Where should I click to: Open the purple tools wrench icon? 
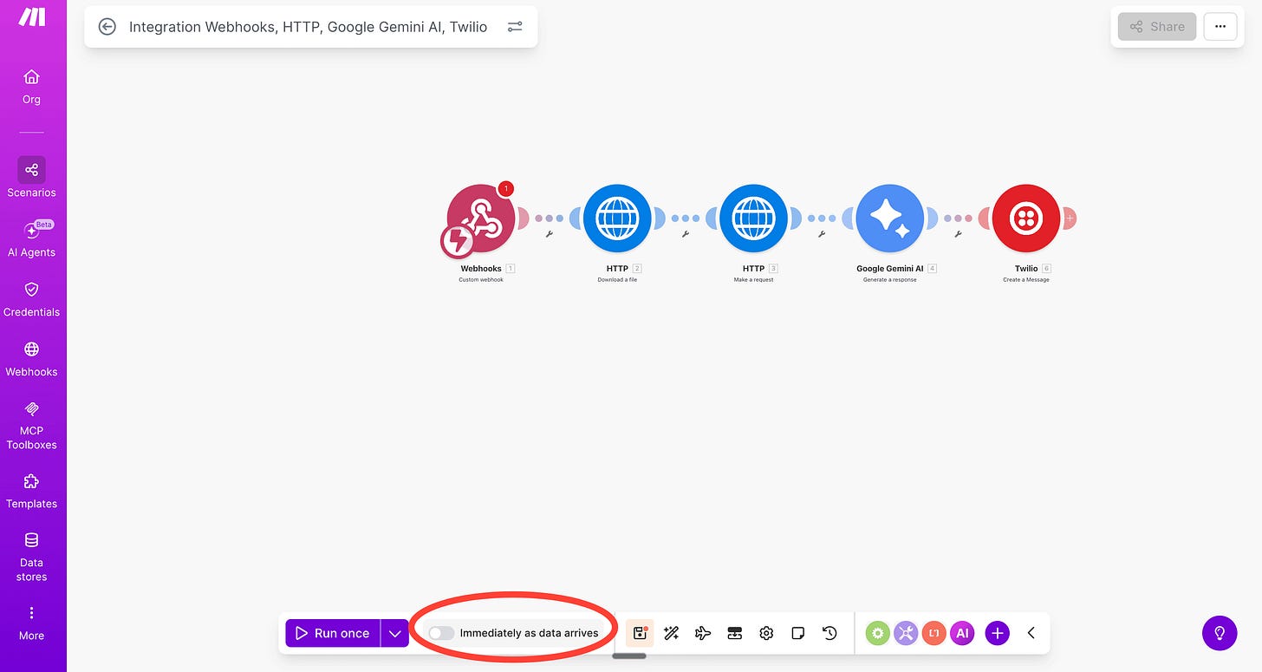(x=906, y=633)
